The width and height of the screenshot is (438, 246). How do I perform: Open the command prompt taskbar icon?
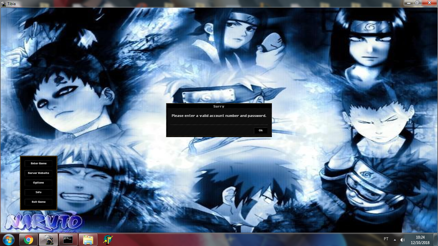[68, 240]
